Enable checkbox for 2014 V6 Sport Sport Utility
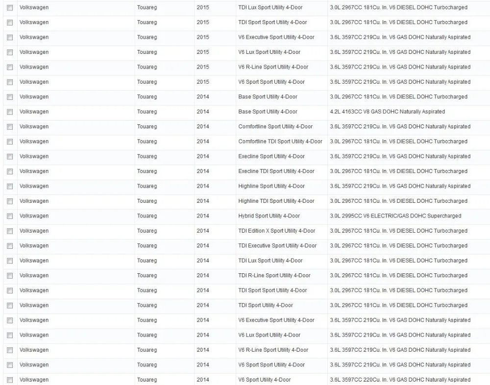The width and height of the screenshot is (490, 385). pos(10,365)
